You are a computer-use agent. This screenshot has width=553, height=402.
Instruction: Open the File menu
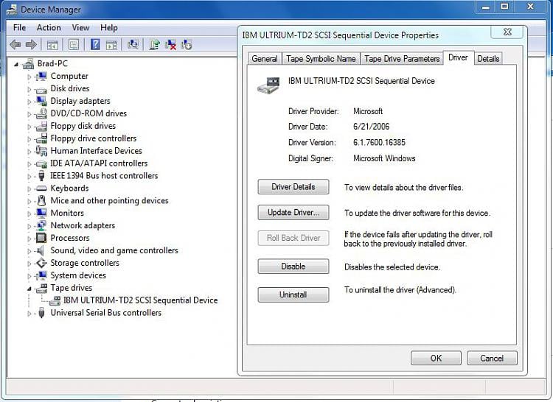(x=19, y=27)
